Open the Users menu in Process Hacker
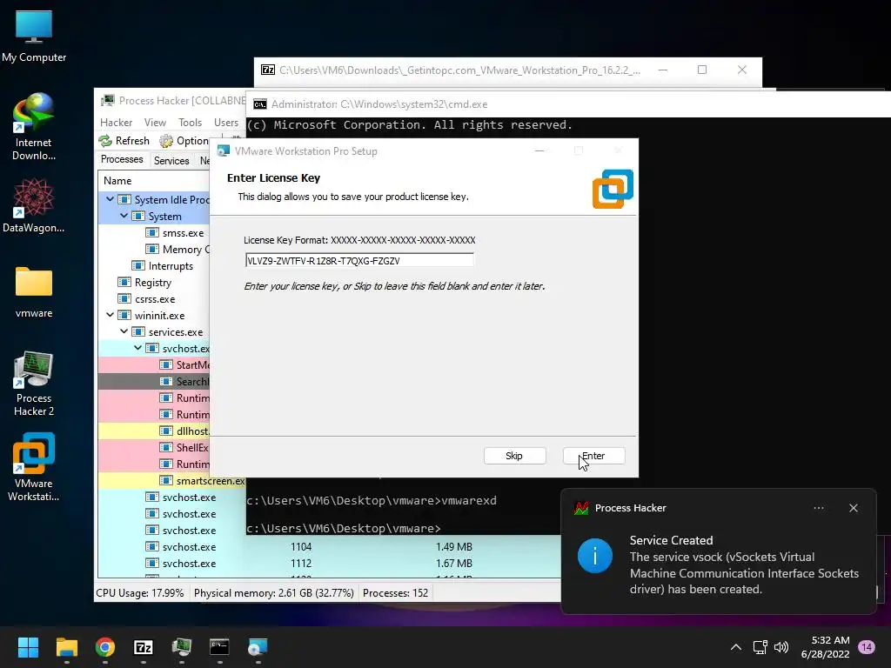 tap(226, 122)
